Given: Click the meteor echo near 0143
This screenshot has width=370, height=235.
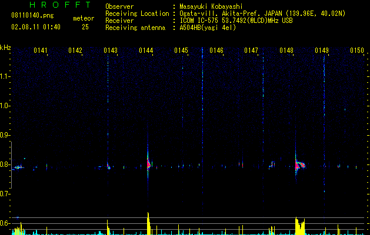Looking at the screenshot, I should (x=108, y=166).
